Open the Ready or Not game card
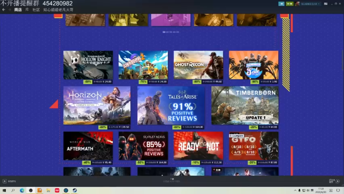This screenshot has width=344, height=194. click(198, 146)
